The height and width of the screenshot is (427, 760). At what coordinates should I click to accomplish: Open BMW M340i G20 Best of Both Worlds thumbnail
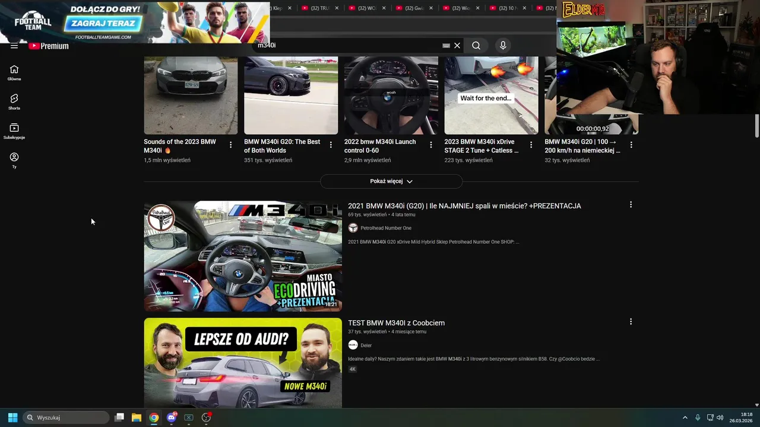click(291, 95)
